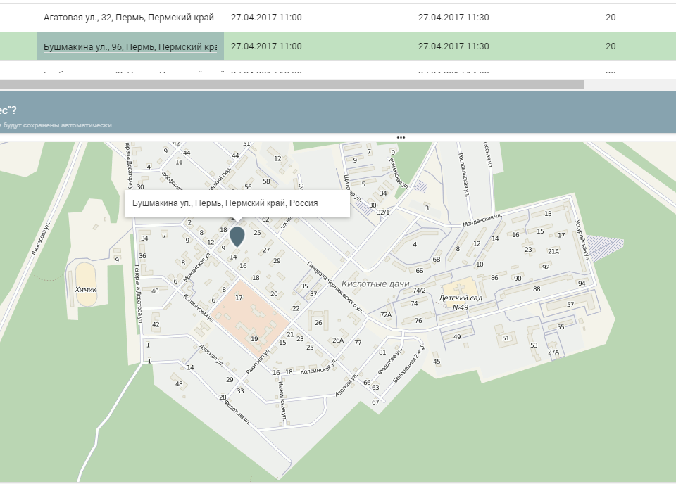Image resolution: width=676 pixels, height=484 pixels.
Task: Click the 27.04.2017 11:30 cell in highlighted row
Action: [453, 46]
